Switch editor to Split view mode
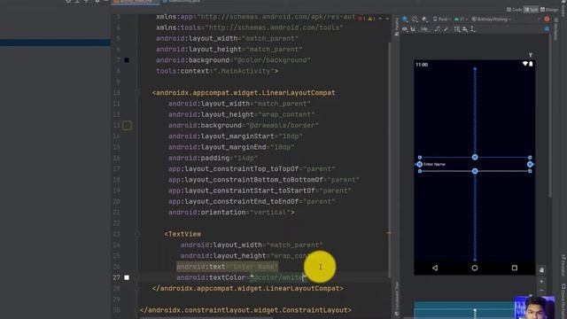The width and height of the screenshot is (567, 319). (x=531, y=10)
